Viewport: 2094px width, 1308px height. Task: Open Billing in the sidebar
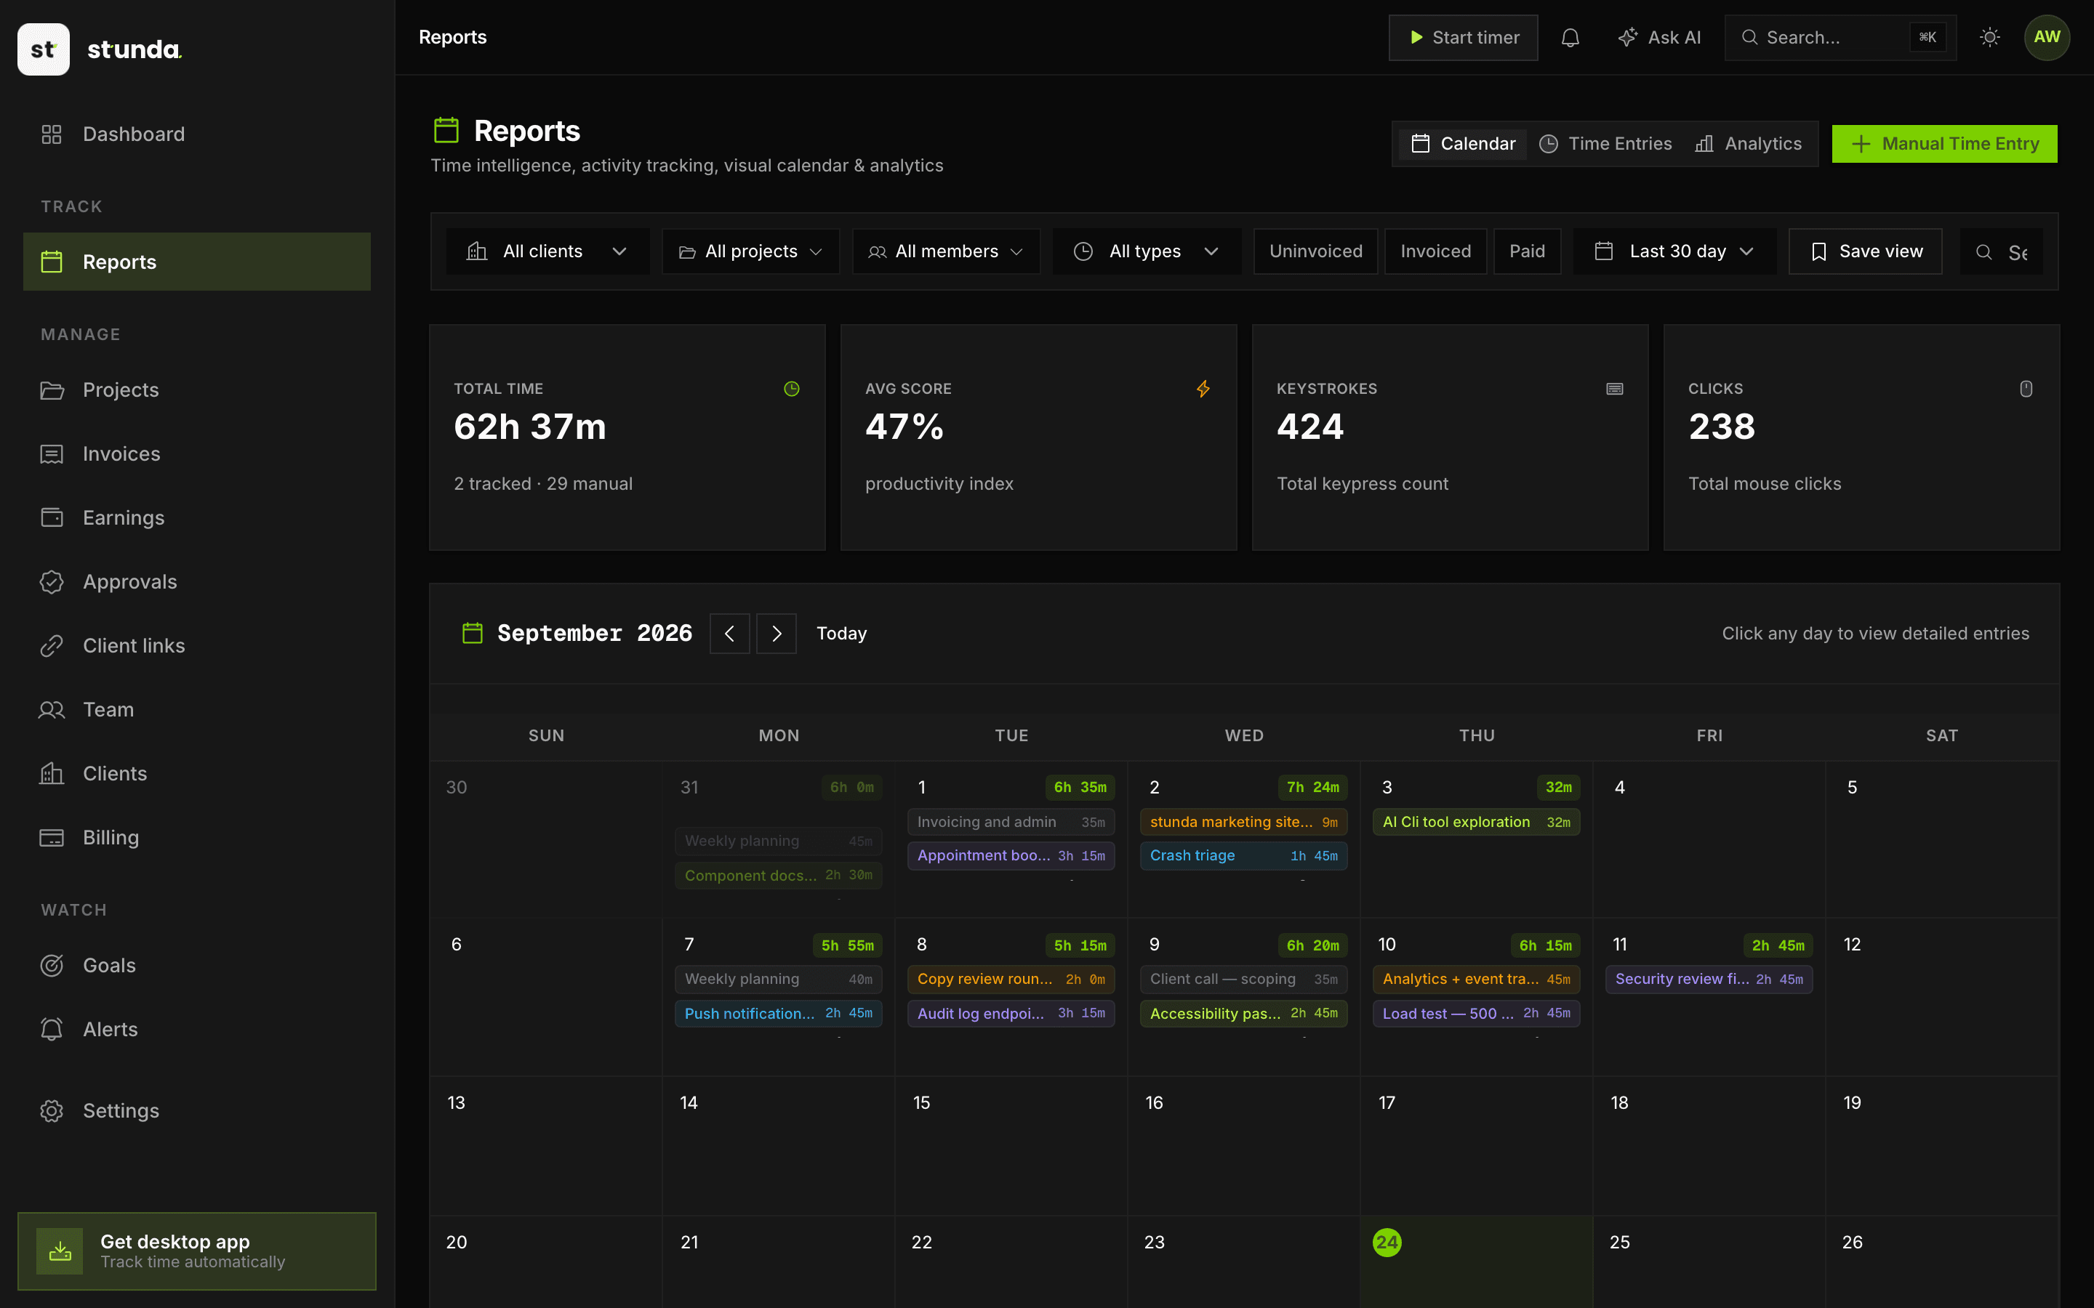(x=196, y=839)
